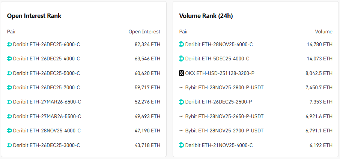The image size is (340, 159).
Task: Click the Open Interest column header
Action: 144,31
